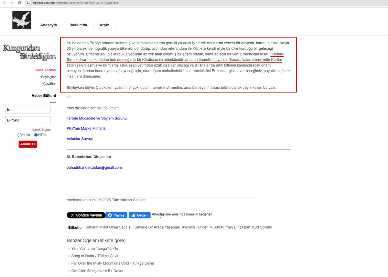Open tag Kürt Sorunu
The width and height of the screenshot is (388, 277).
(x=262, y=227)
